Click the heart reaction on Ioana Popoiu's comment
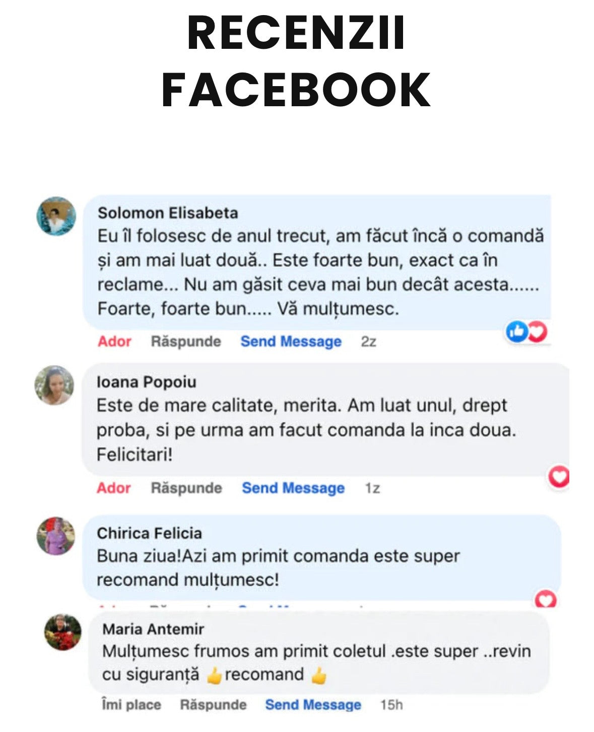 click(x=559, y=476)
